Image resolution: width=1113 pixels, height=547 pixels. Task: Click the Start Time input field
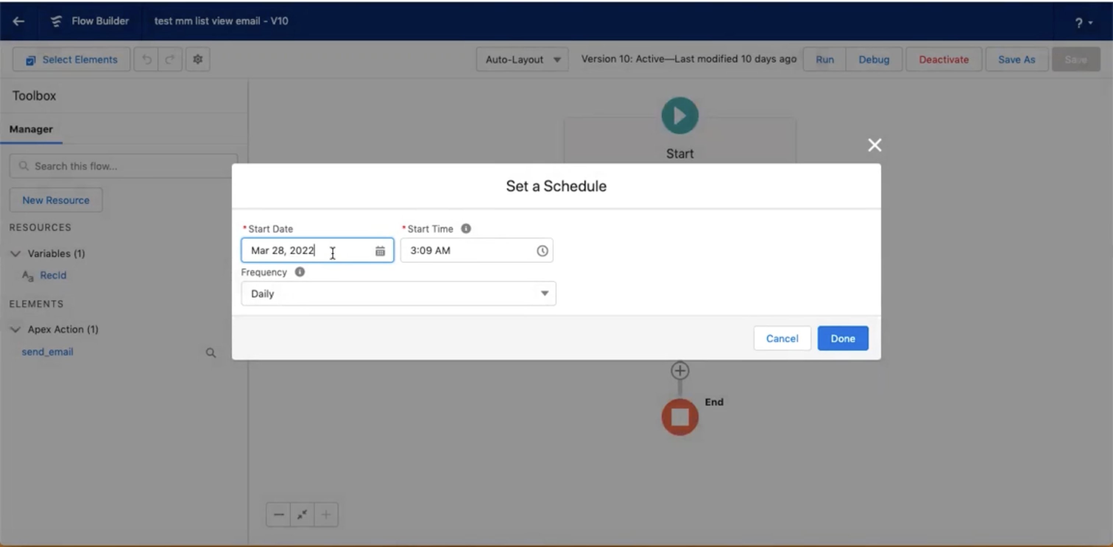(x=477, y=250)
